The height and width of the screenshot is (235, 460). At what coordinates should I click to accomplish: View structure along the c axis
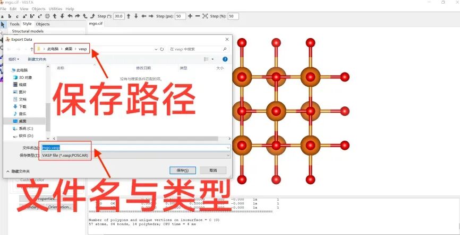pyautogui.click(x=17, y=16)
